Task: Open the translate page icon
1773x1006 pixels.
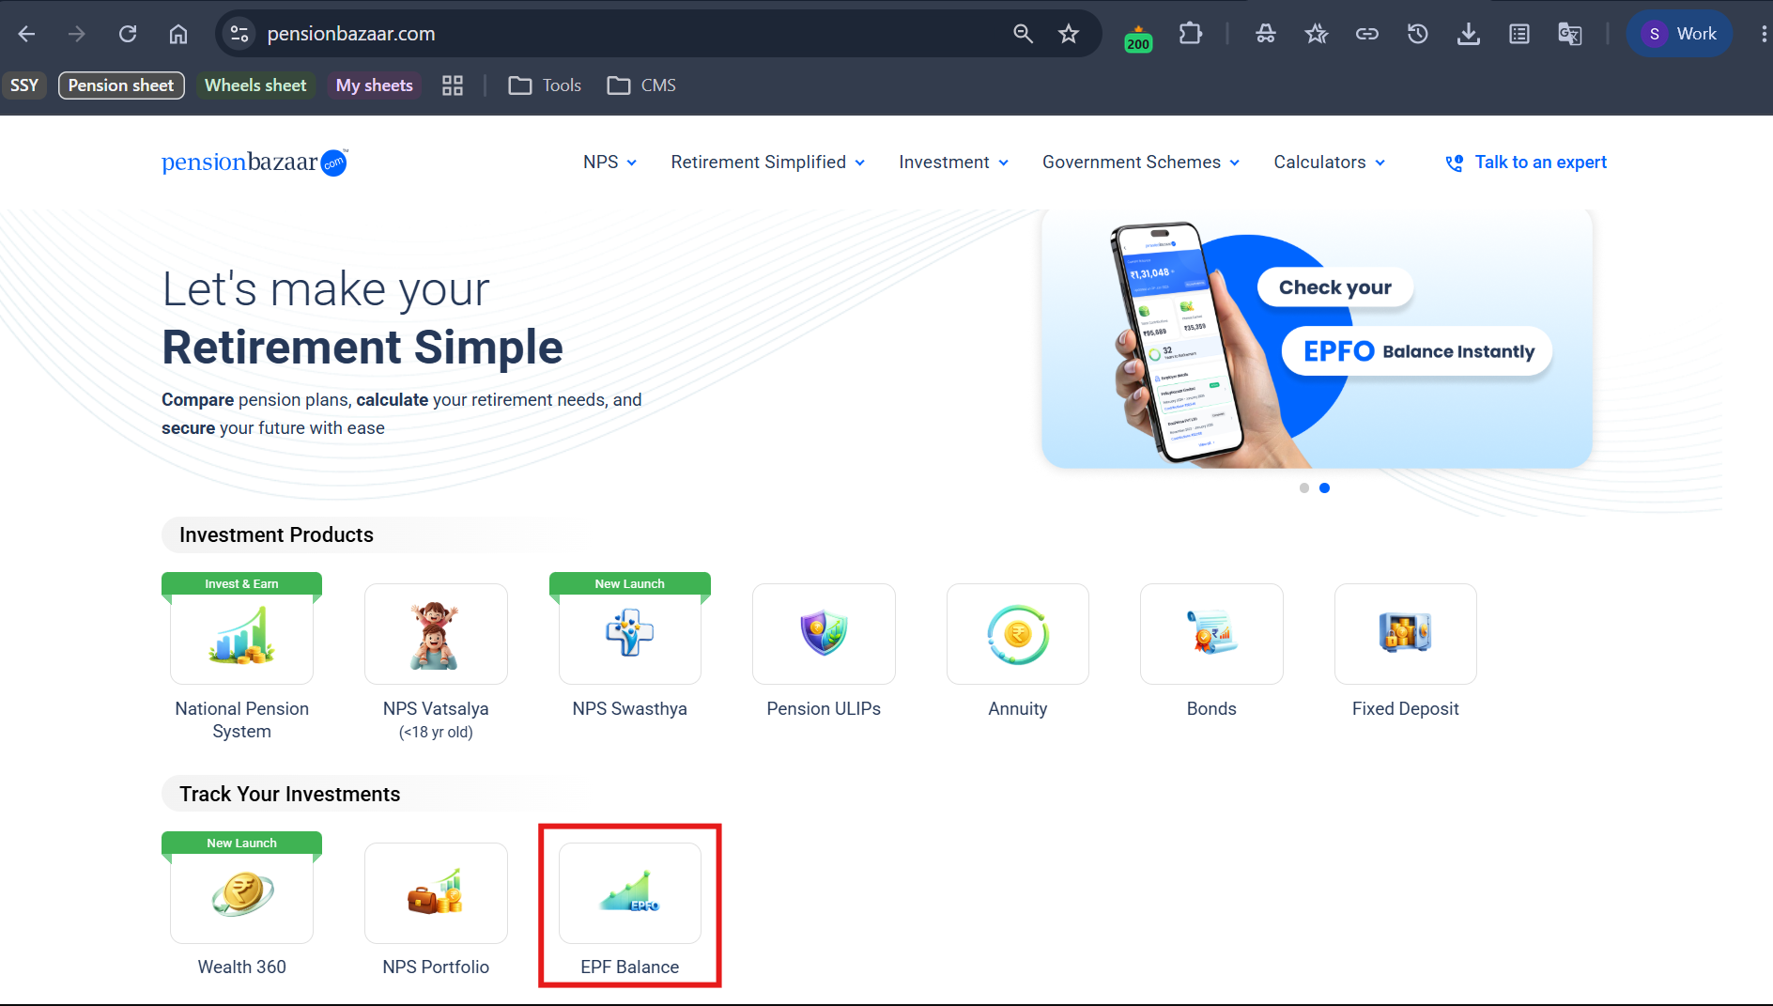Action: click(1570, 34)
